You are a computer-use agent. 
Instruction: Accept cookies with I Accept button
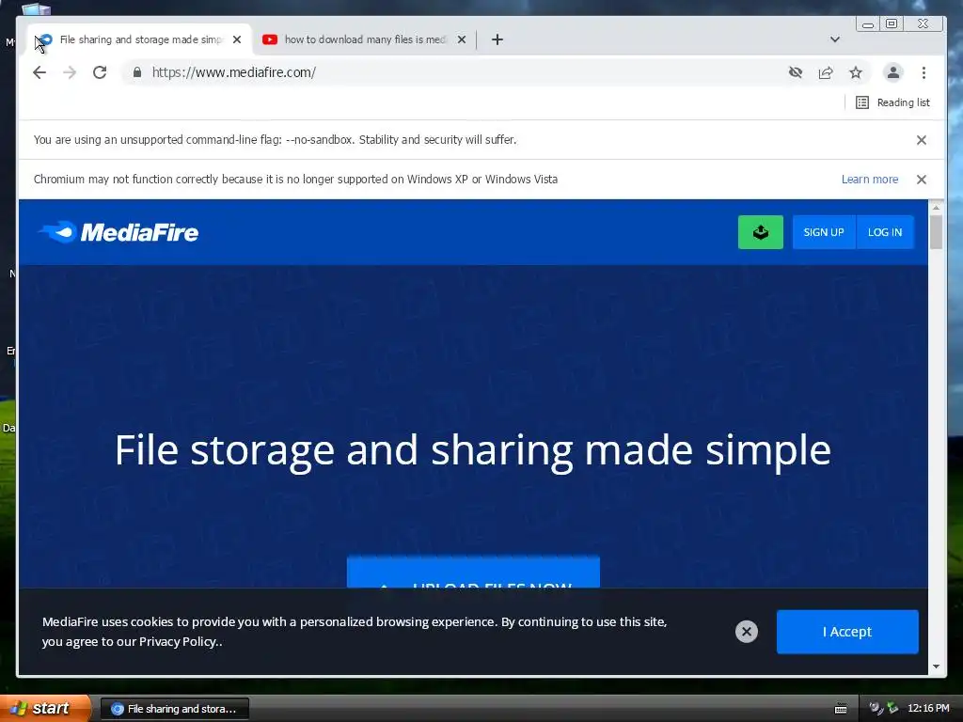pyautogui.click(x=847, y=632)
